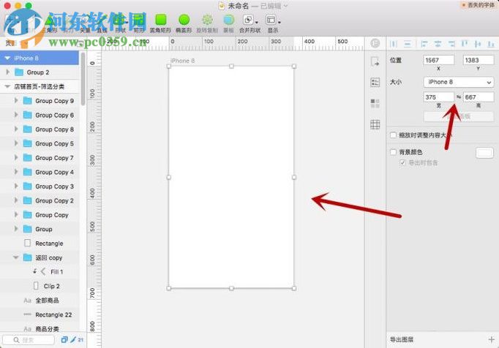The width and height of the screenshot is (499, 348).
Task: Distribute layers horizontally in inspector
Action: (394, 44)
